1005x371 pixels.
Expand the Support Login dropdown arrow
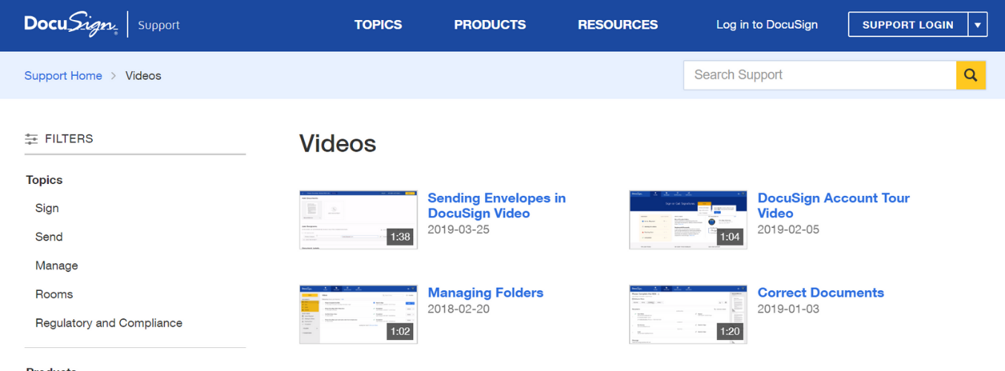(x=978, y=24)
